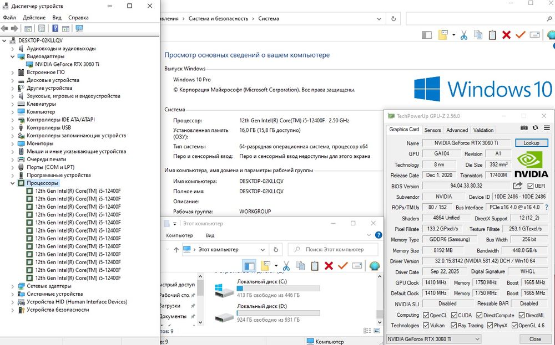The image size is (555, 345).
Task: Expand the Дисковые устройства node
Action: tap(13, 80)
